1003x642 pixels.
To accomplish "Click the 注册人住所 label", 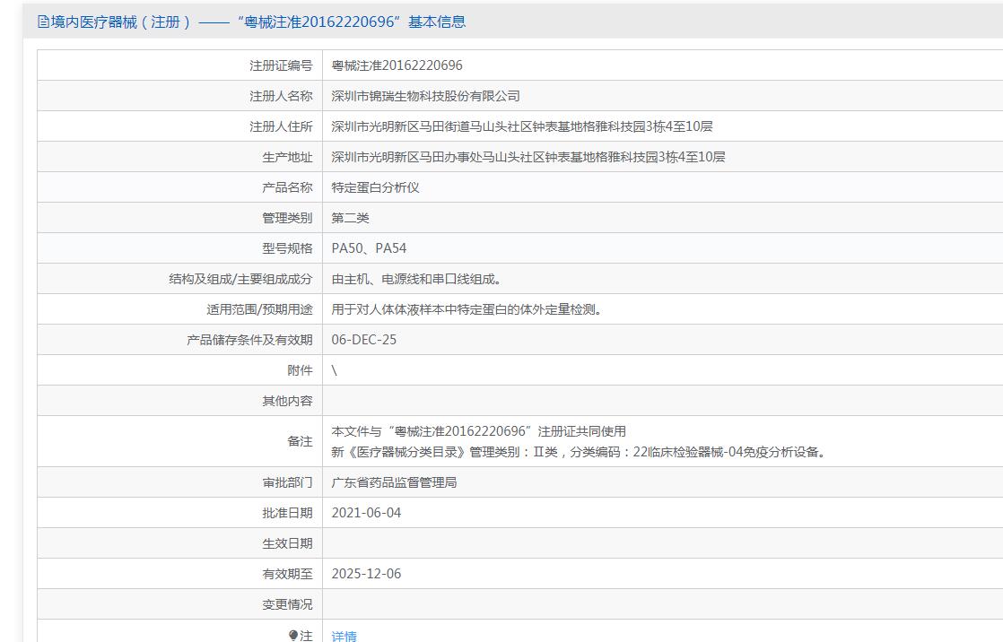I will point(281,126).
